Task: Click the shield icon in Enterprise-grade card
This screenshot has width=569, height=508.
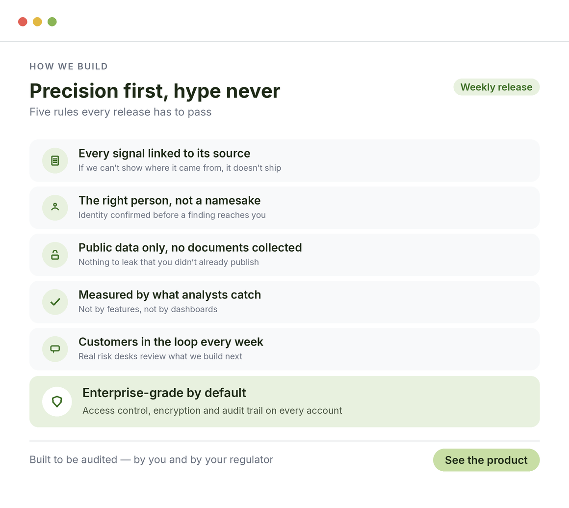Action: pyautogui.click(x=57, y=401)
